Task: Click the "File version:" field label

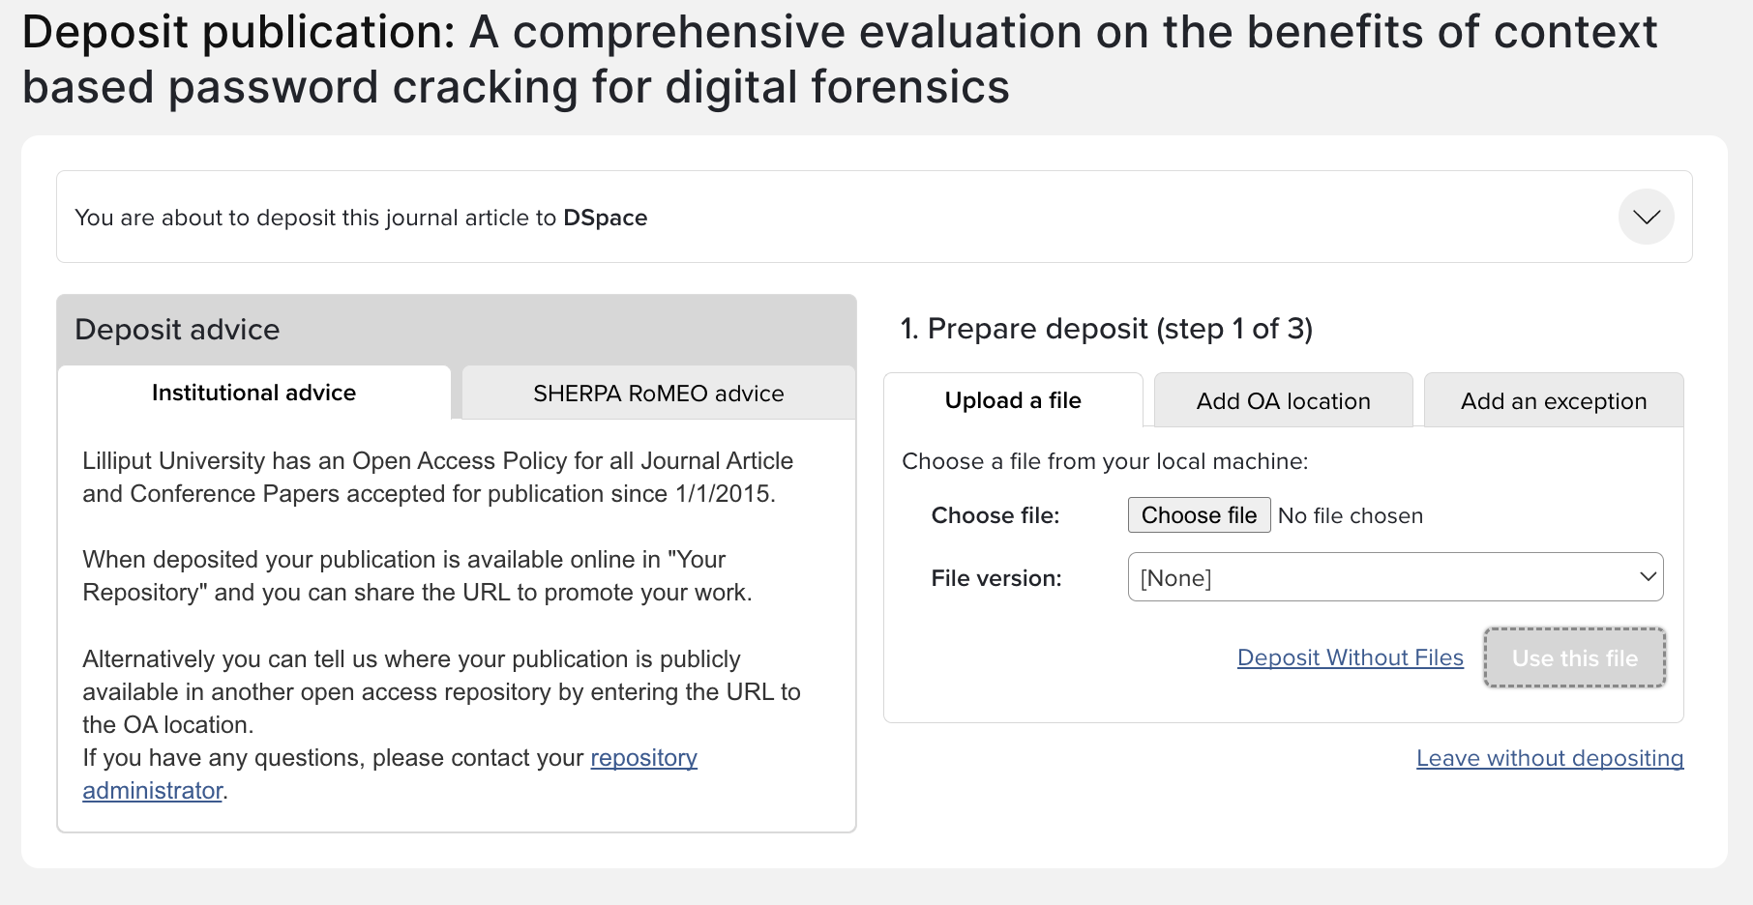Action: tap(995, 578)
